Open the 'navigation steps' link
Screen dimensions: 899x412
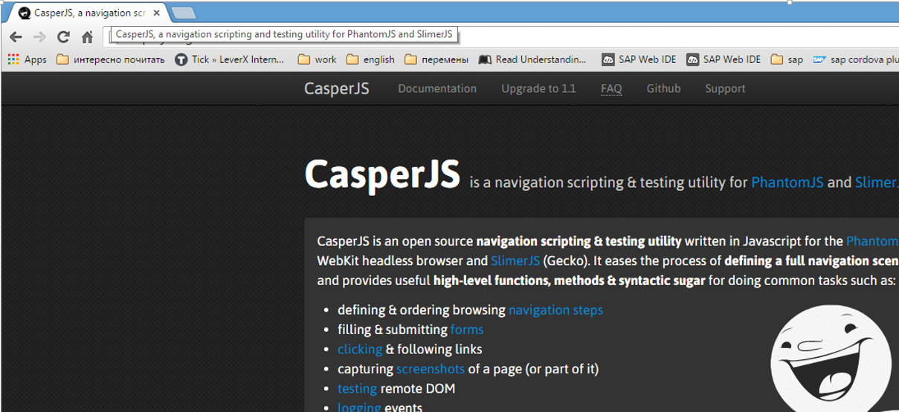(555, 310)
